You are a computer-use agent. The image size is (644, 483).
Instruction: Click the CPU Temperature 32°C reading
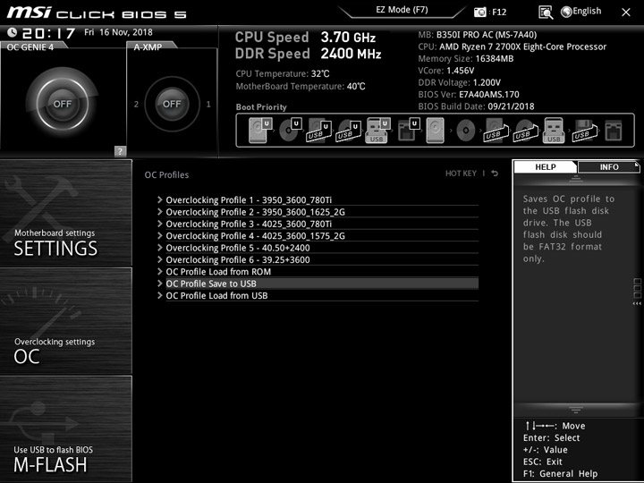(282, 74)
